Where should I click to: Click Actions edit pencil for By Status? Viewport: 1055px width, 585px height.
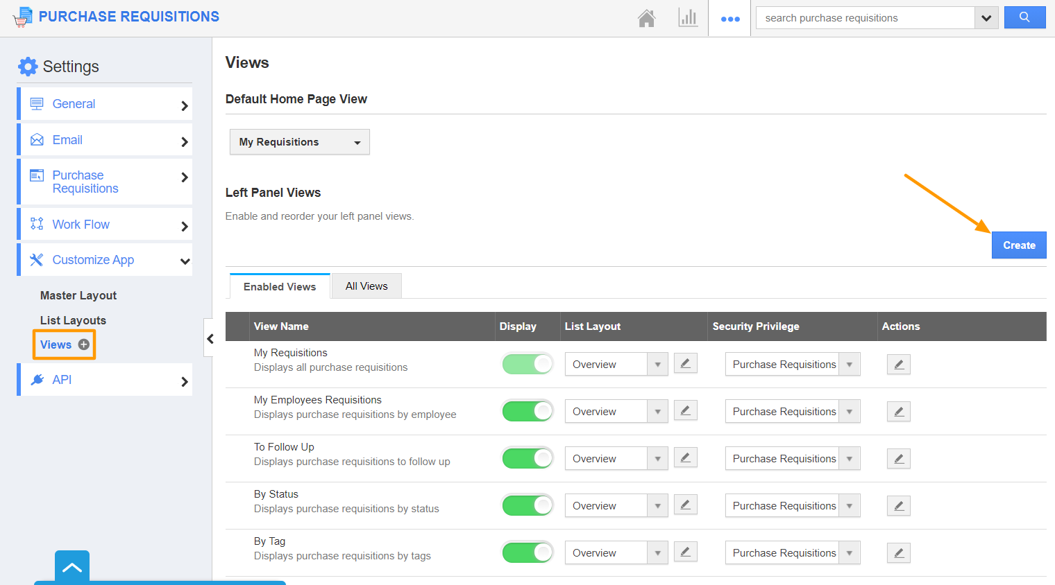coord(898,506)
